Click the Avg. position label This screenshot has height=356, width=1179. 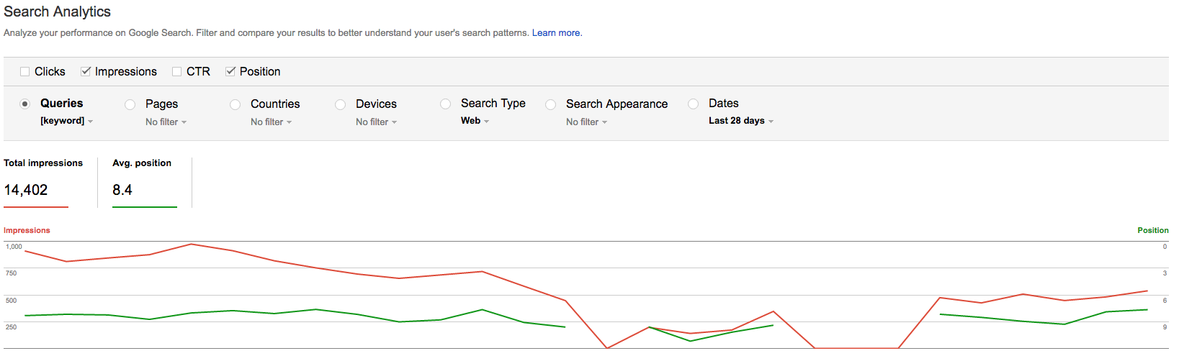[142, 163]
